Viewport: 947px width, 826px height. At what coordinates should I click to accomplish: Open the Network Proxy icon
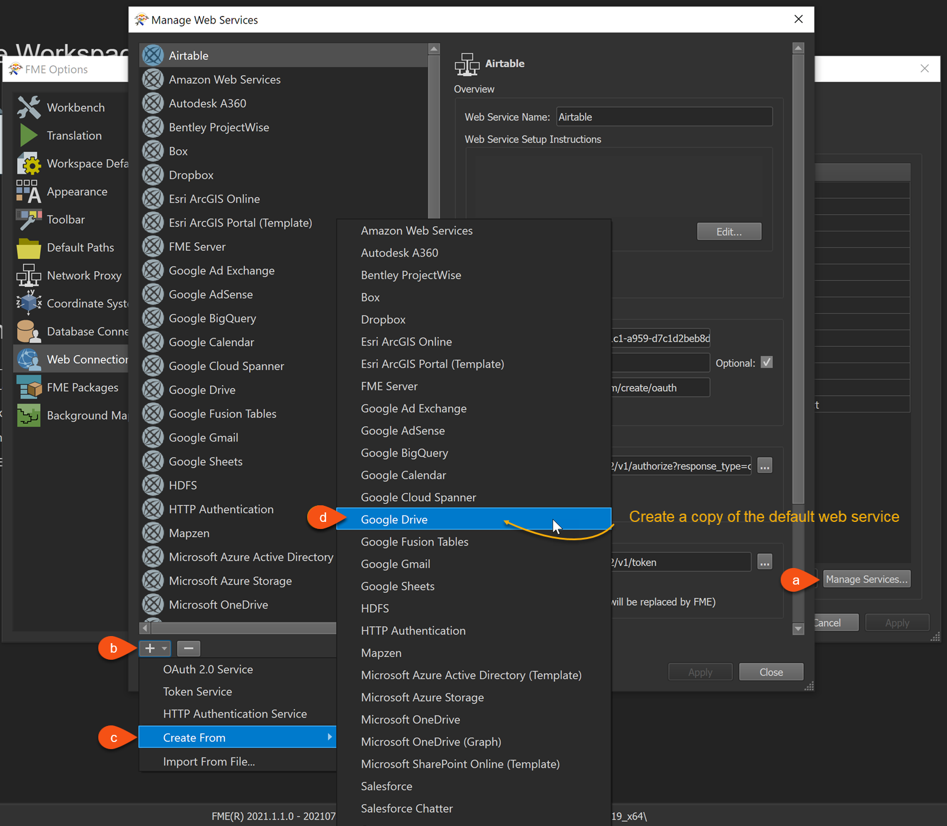[28, 275]
